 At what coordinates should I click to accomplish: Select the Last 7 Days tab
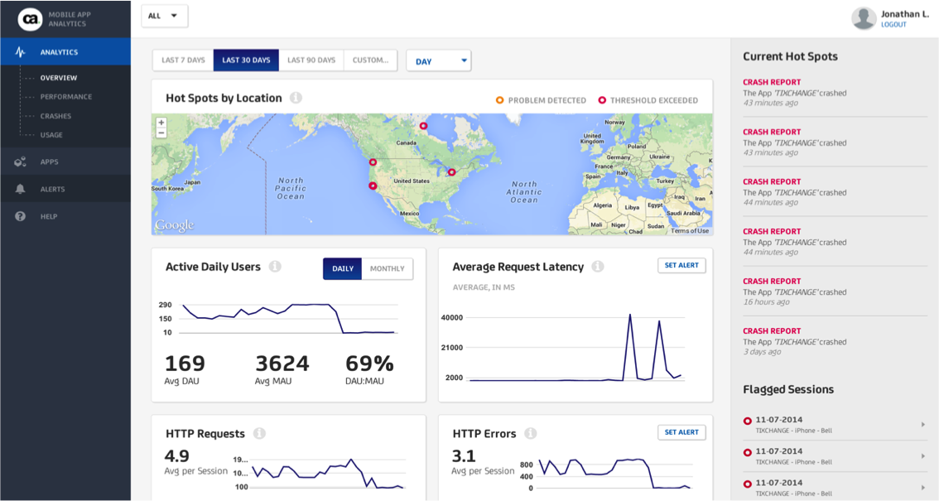click(x=183, y=60)
